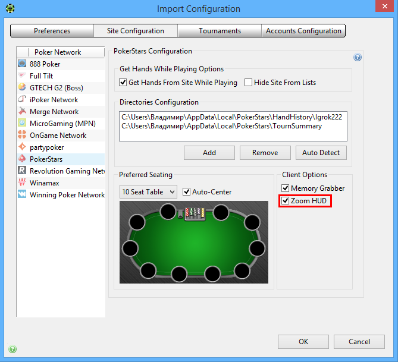Enable Hide Site From Lists checkbox
Screen dimensions: 398x362
248,83
